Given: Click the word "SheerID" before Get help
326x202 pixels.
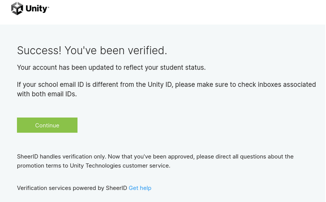Looking at the screenshot, I should 116,188.
